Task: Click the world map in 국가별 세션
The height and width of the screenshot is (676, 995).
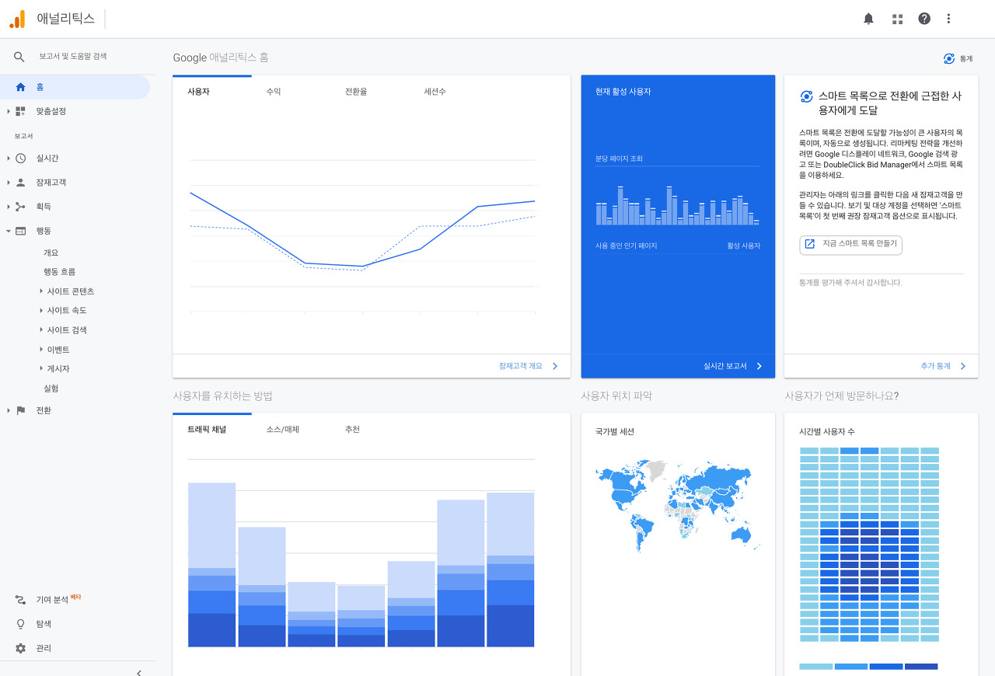Action: 678,505
